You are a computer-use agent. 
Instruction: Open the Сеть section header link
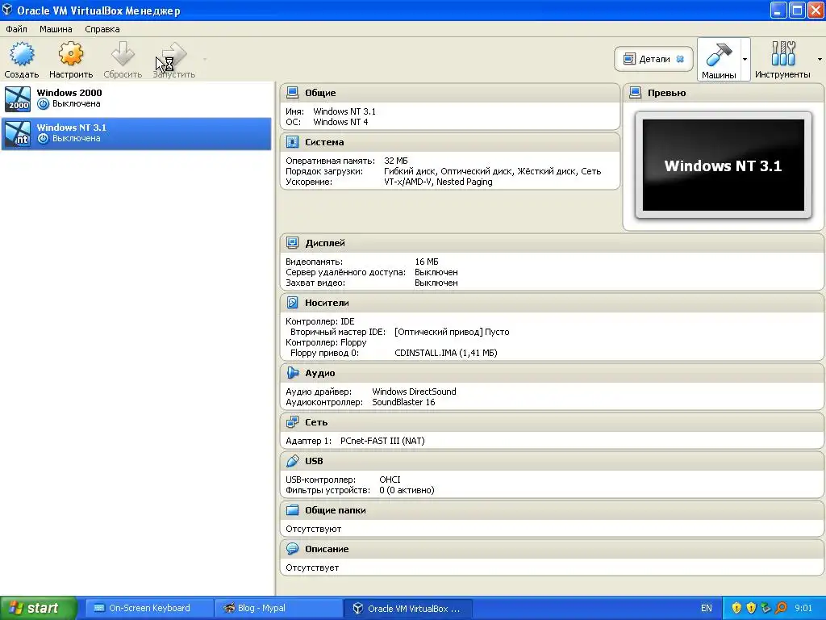pos(316,422)
